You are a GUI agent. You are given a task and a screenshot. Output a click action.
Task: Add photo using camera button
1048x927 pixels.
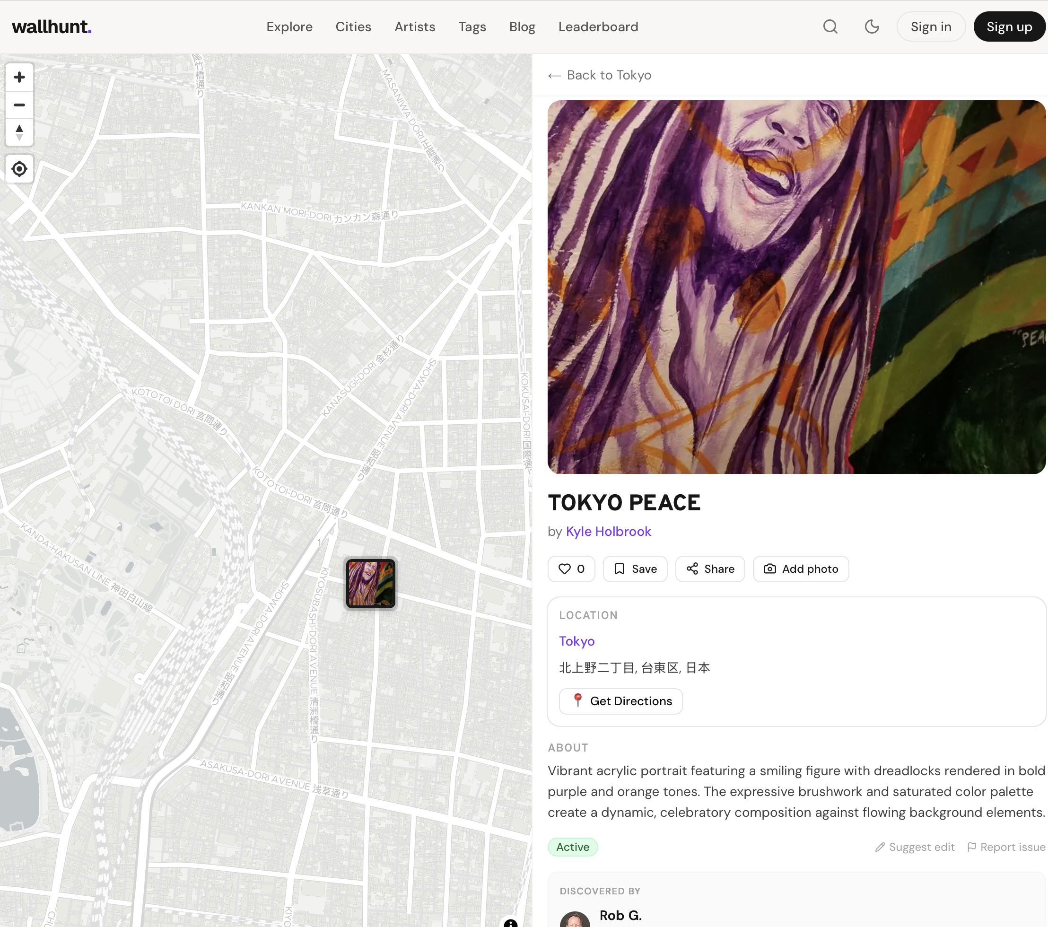coord(800,568)
